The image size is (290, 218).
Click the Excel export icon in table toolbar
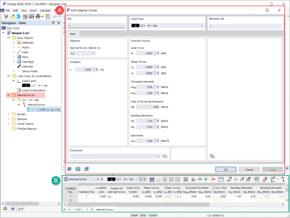pos(256,179)
